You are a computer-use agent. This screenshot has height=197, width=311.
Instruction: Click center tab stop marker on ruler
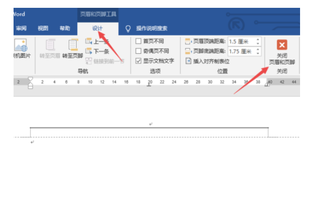tap(149, 85)
